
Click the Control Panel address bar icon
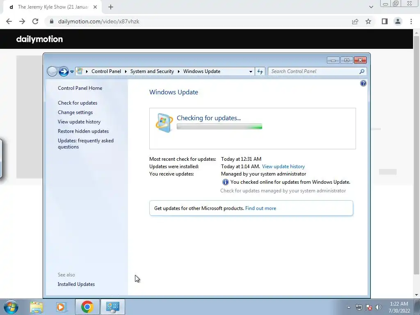80,71
